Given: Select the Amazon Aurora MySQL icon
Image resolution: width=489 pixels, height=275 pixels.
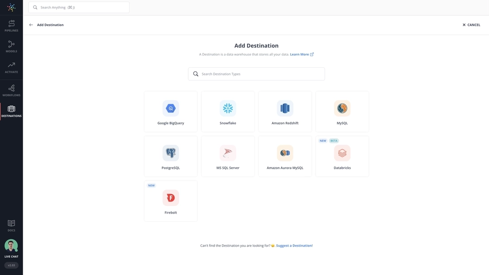Looking at the screenshot, I should pyautogui.click(x=285, y=152).
